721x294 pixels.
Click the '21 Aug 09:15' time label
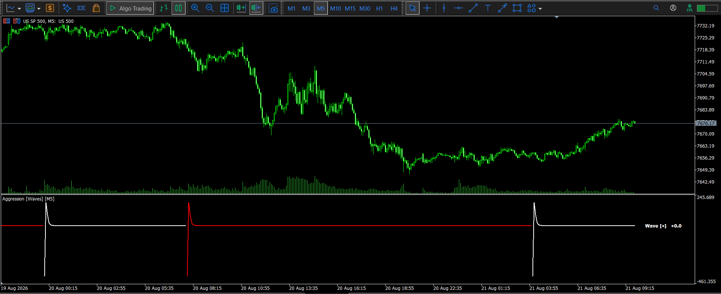tap(640, 288)
